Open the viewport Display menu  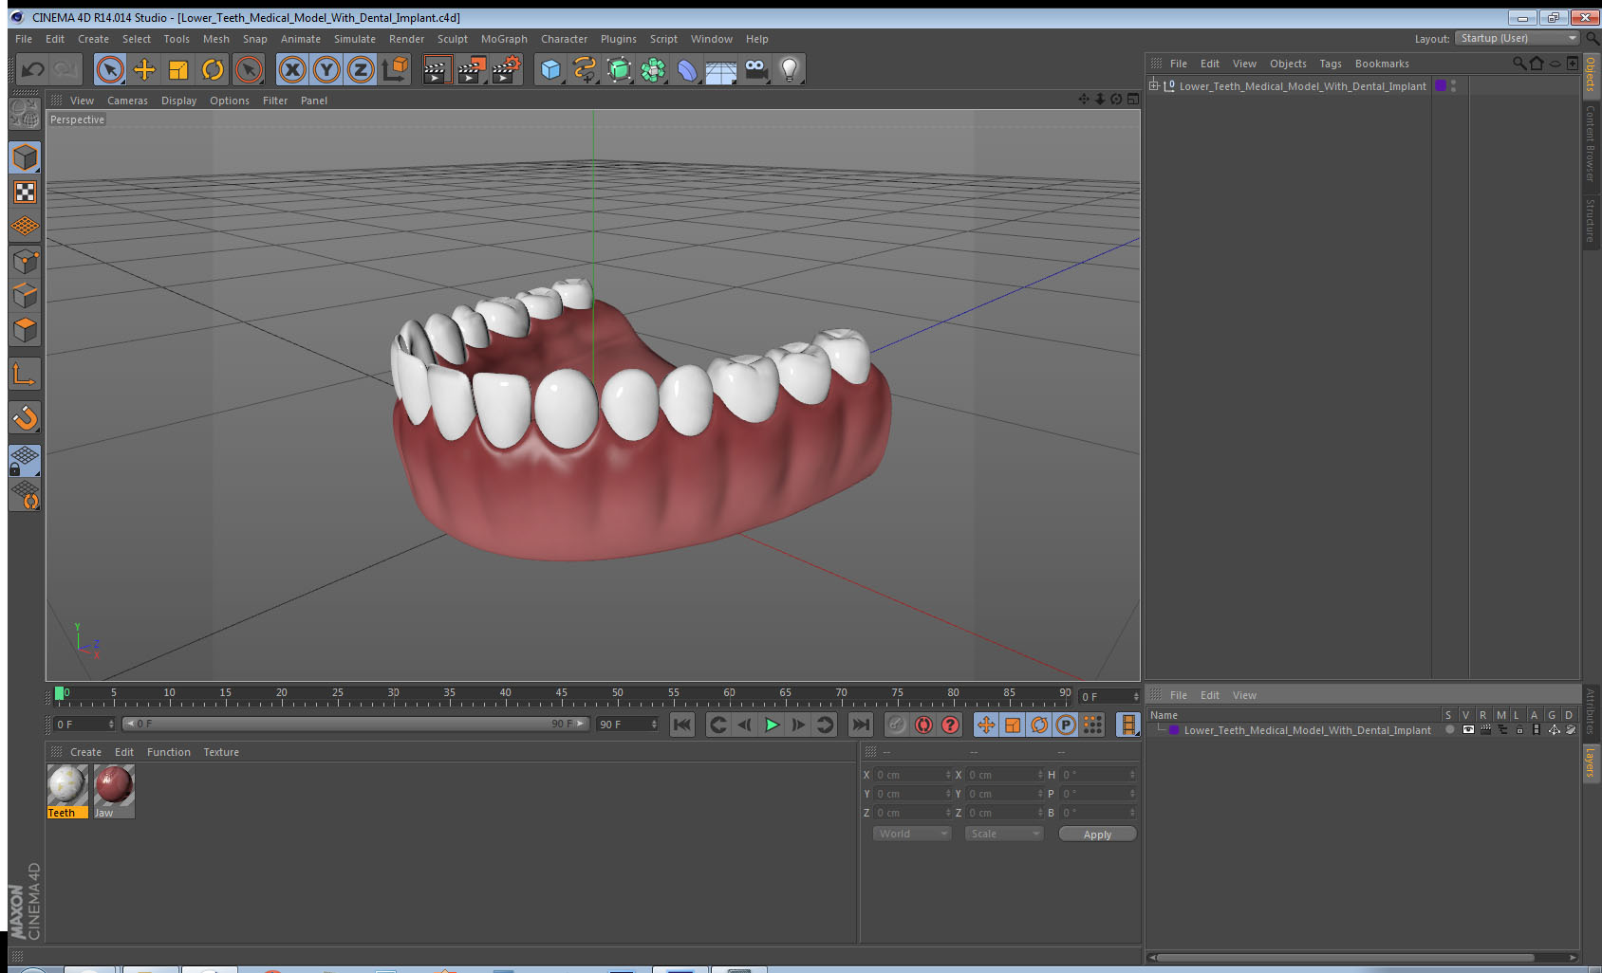coord(178,101)
